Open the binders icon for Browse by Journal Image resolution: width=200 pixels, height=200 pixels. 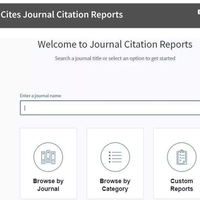coord(48,157)
